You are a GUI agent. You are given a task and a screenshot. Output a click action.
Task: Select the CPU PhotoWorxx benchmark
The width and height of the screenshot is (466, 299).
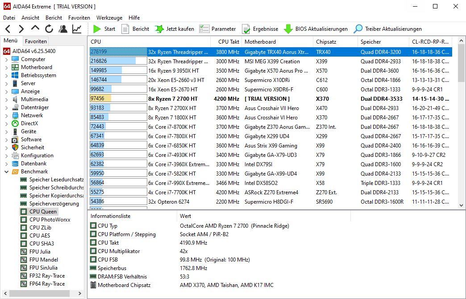[45, 220]
